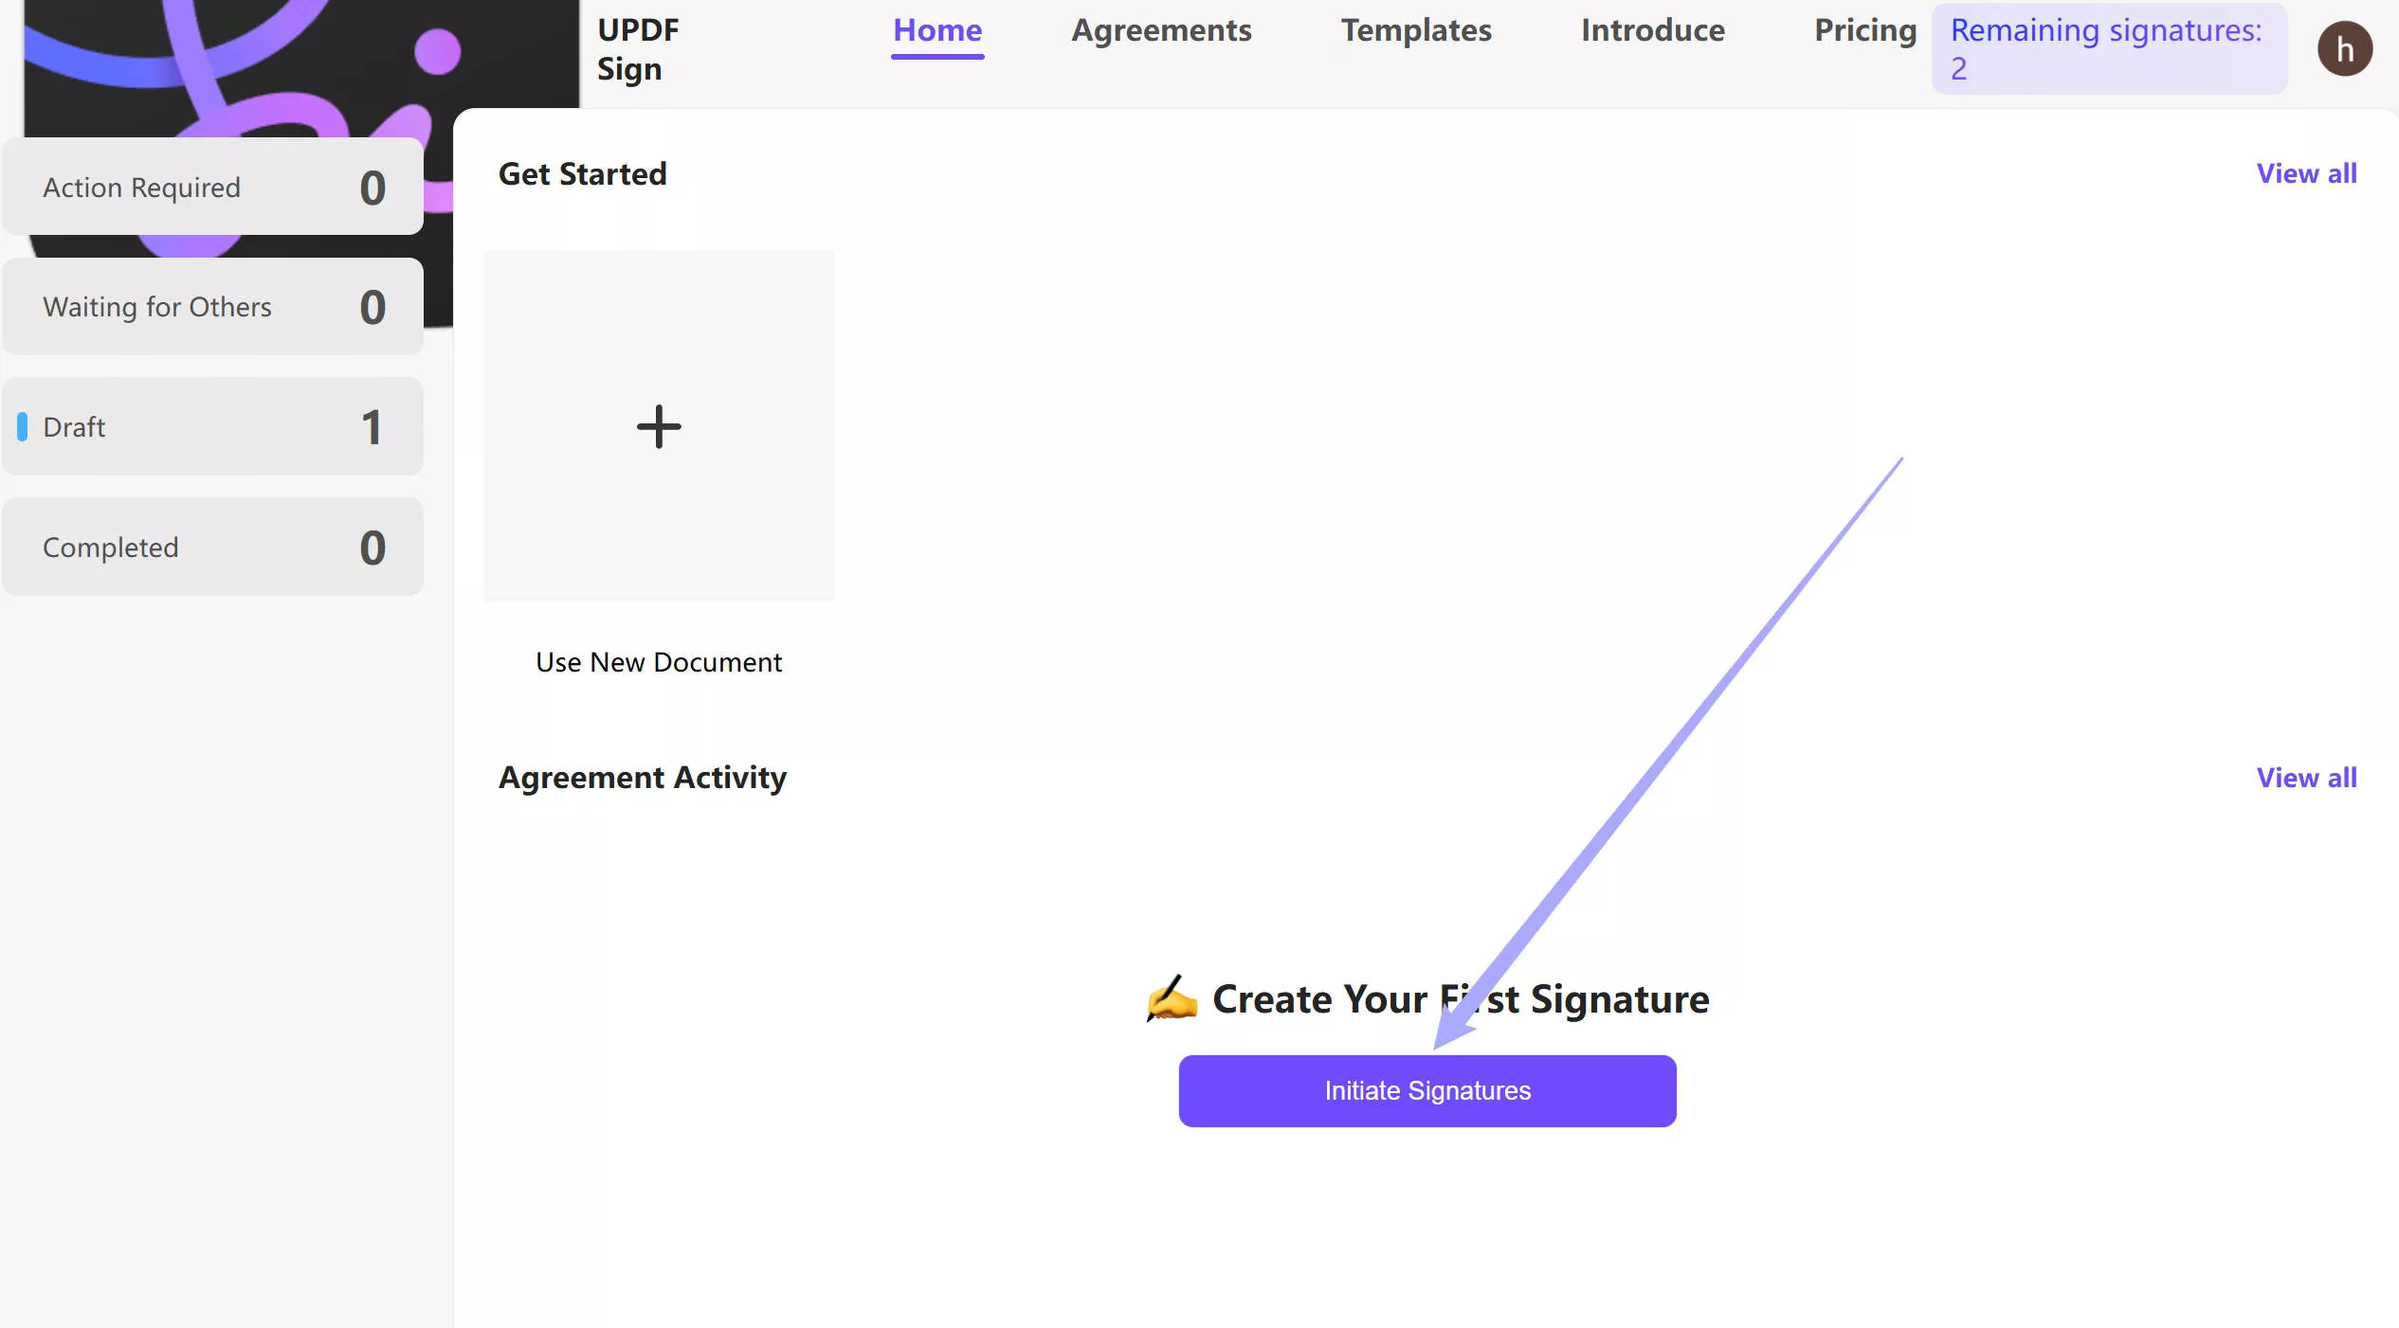
Task: Open the Home tab
Action: (x=937, y=31)
